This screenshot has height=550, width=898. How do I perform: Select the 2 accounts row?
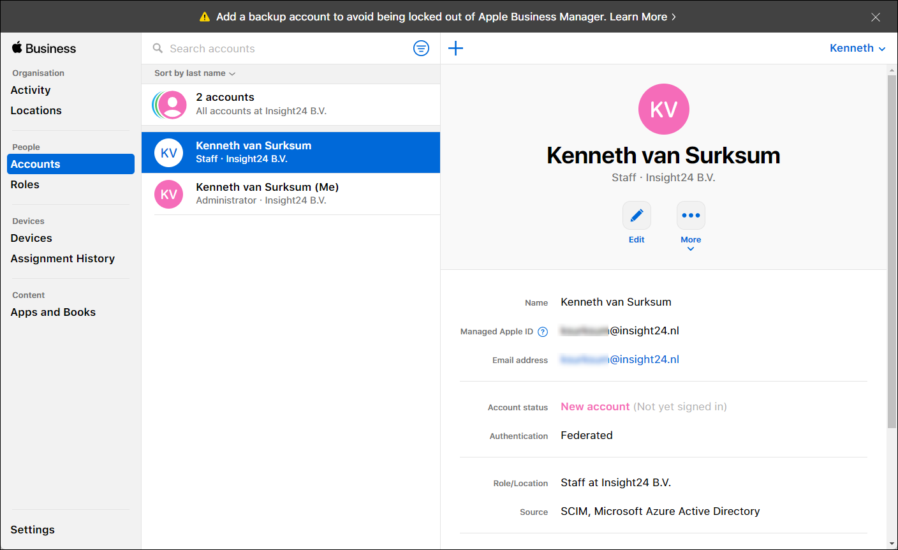pyautogui.click(x=291, y=105)
